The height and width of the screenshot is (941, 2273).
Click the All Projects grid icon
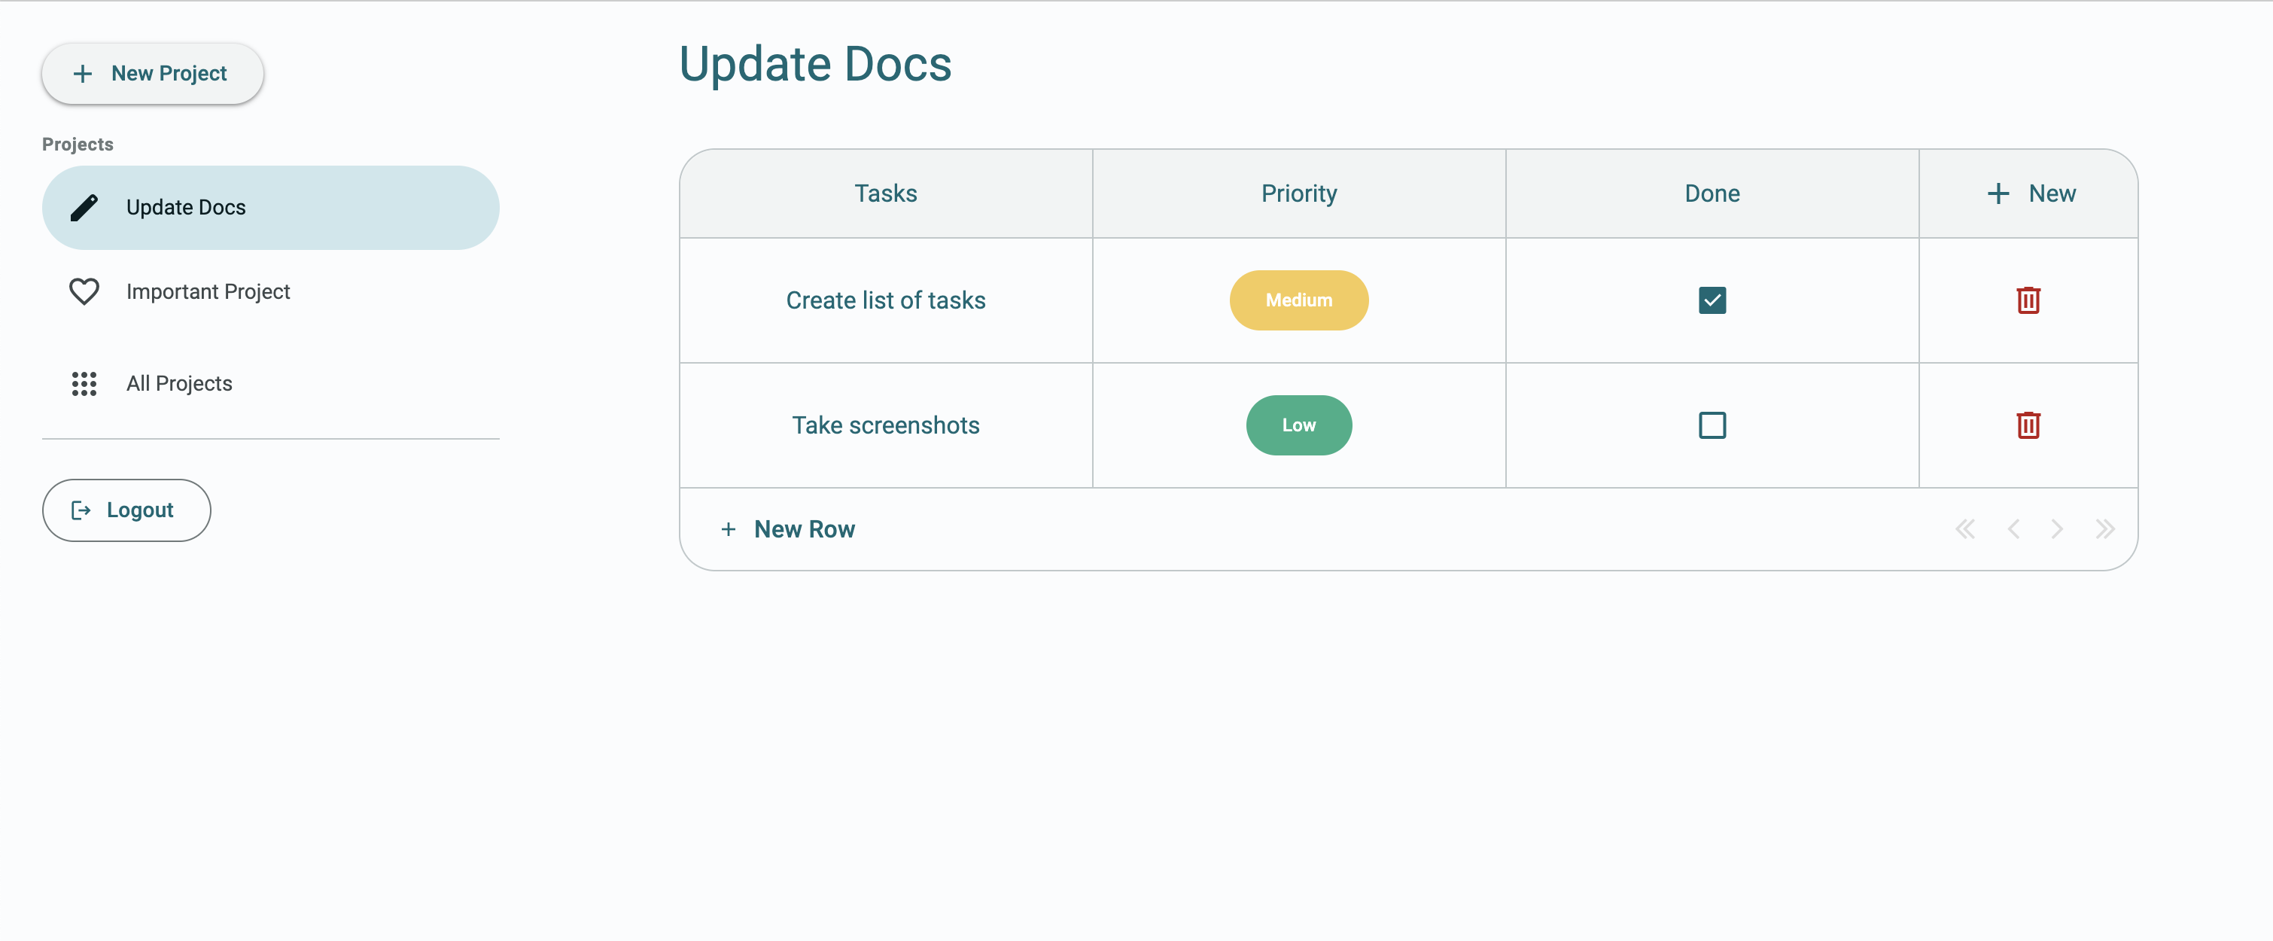(84, 383)
